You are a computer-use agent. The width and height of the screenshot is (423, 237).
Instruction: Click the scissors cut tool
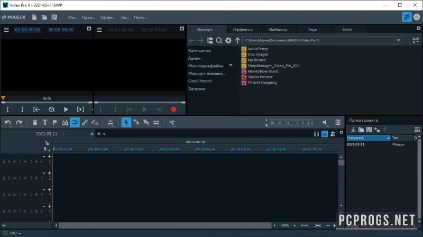pos(172,123)
